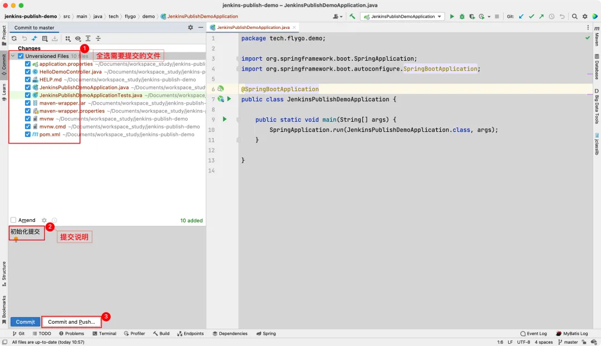Viewport: 601px width, 346px height.
Task: Click the Shelve silently icon
Action: [x=55, y=38]
